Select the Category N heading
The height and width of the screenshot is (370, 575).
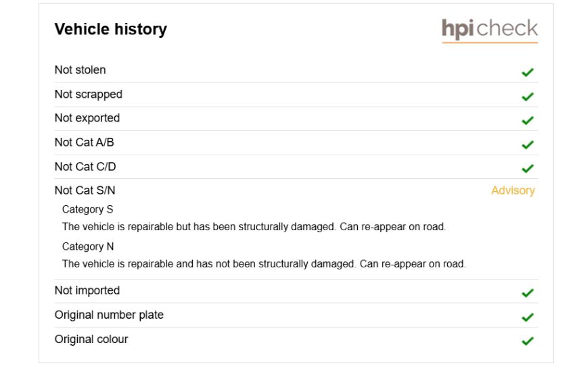pos(88,246)
